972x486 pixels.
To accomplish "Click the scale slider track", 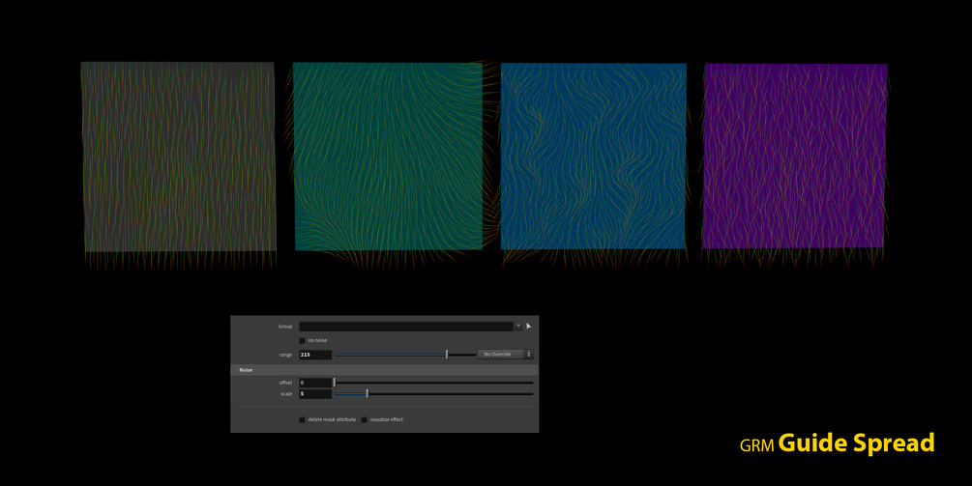I will click(x=433, y=394).
